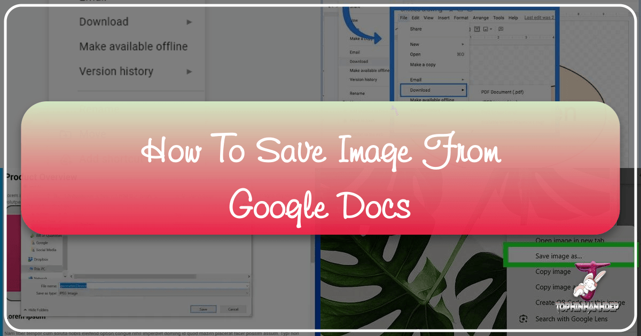
Task: Click the Cancel button
Action: pos(233,309)
